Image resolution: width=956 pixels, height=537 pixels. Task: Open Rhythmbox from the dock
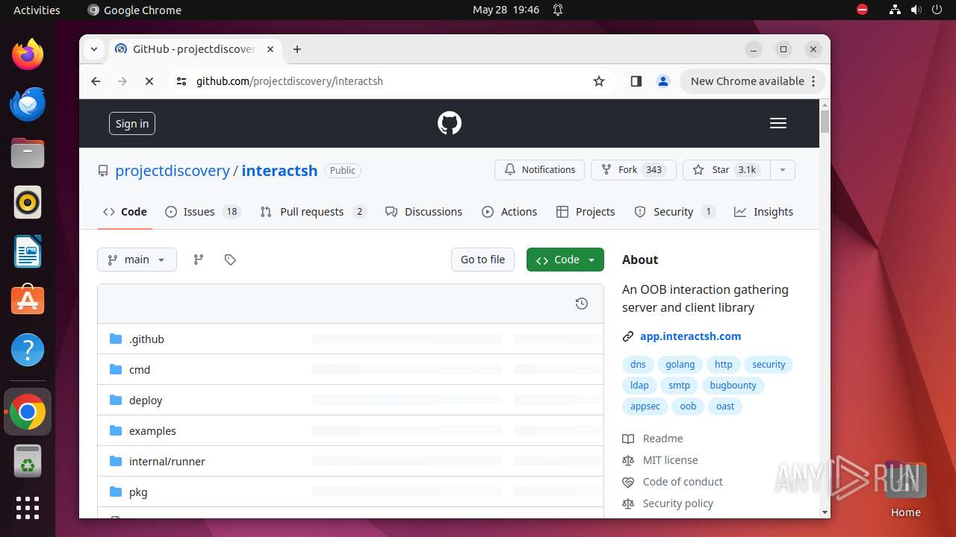coord(28,202)
